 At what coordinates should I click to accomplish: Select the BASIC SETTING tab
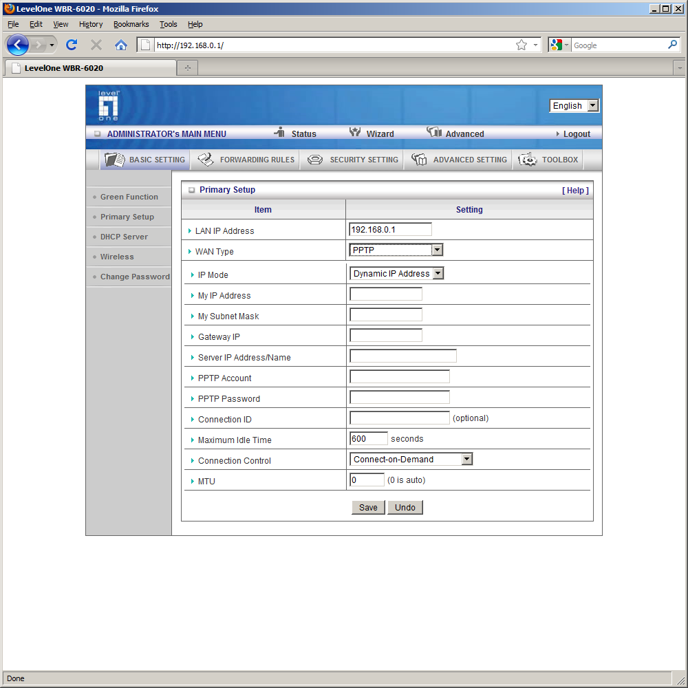(145, 160)
